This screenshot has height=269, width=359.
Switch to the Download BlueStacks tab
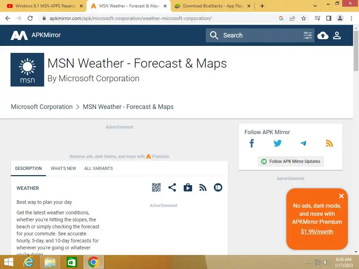[x=212, y=6]
